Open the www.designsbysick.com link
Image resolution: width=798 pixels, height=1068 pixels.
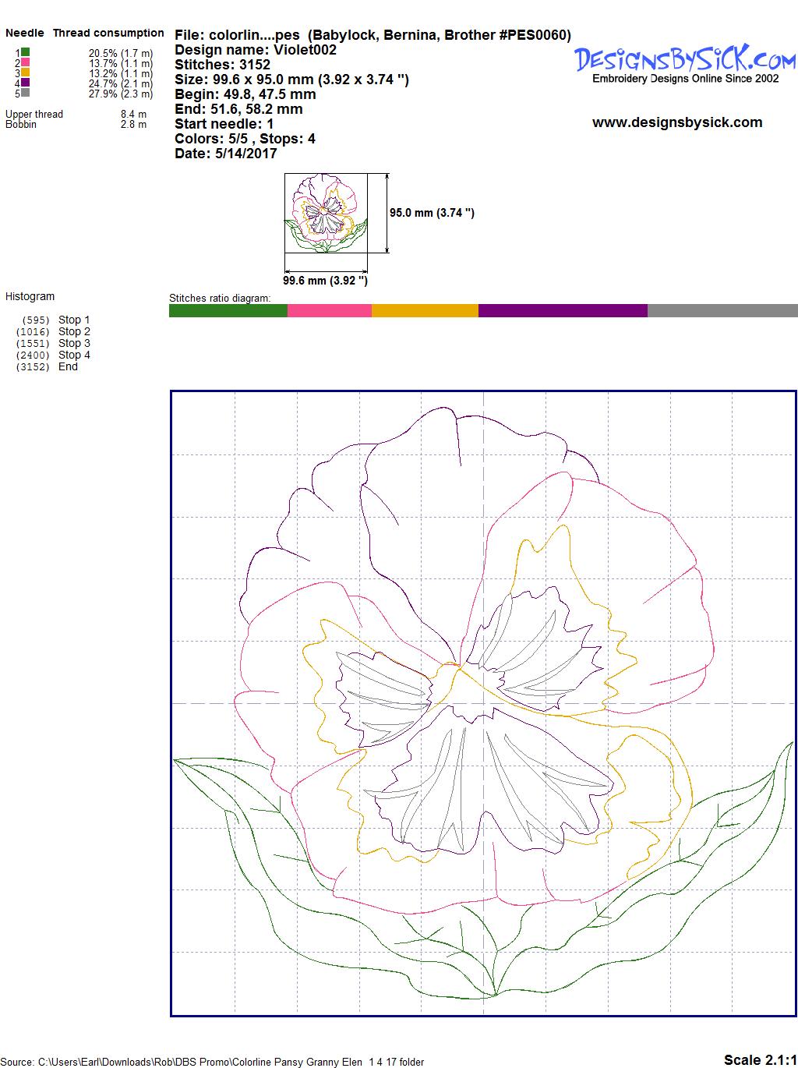tap(676, 122)
